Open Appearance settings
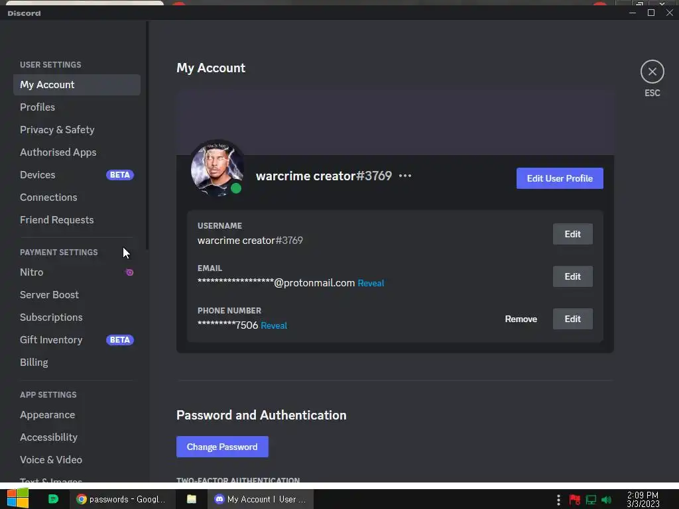 pyautogui.click(x=77, y=415)
